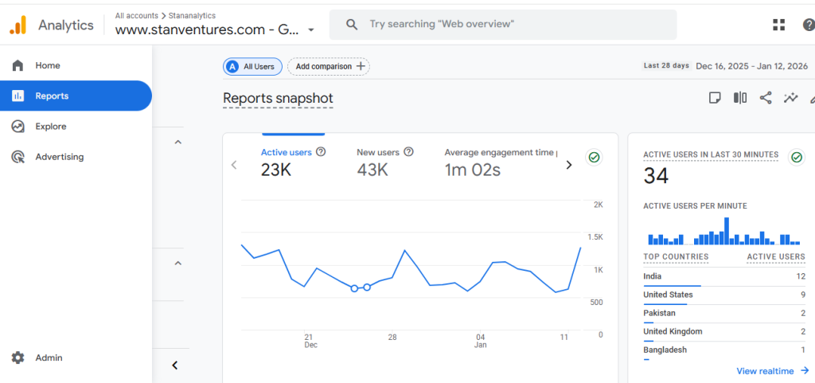The width and height of the screenshot is (815, 383).
Task: Click the Admin gear icon
Action: 18,358
